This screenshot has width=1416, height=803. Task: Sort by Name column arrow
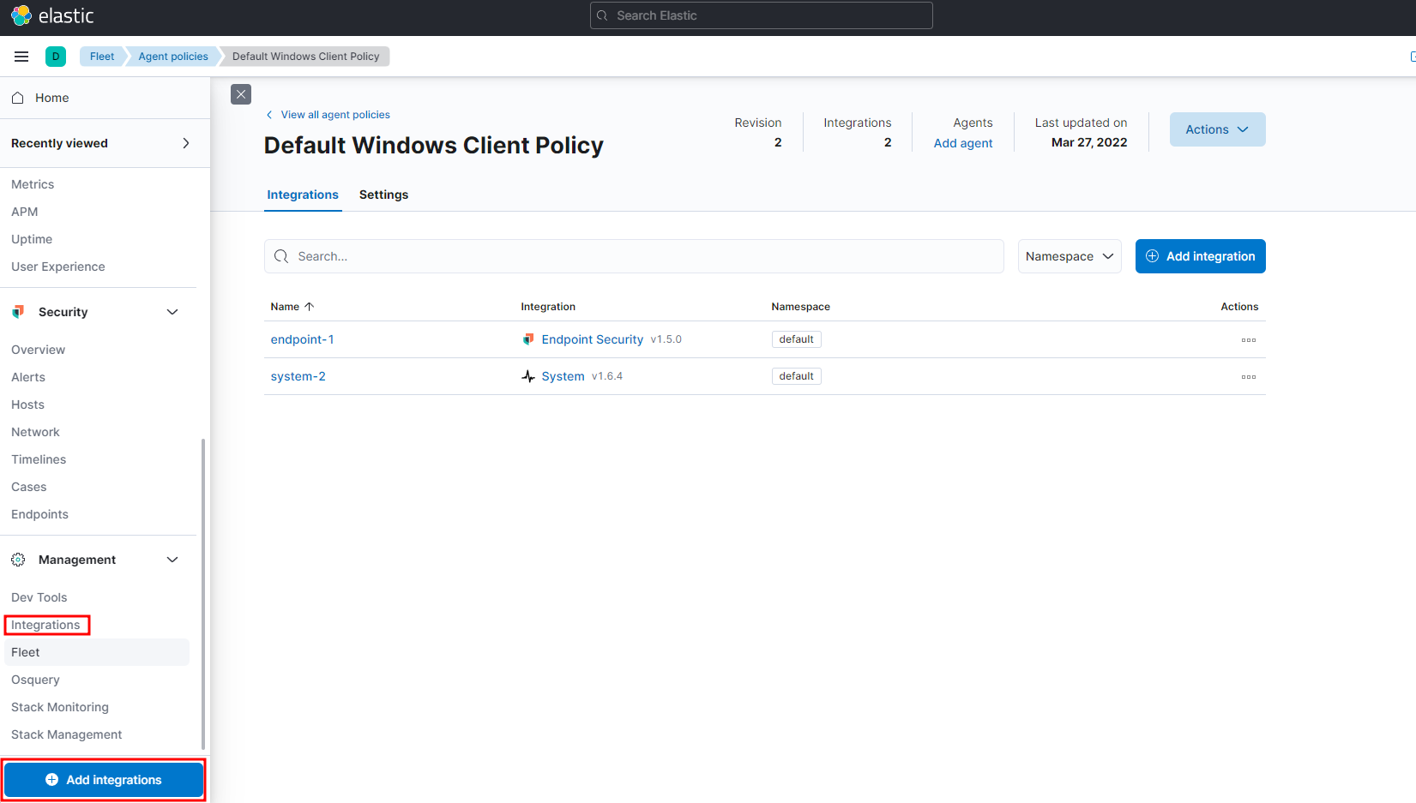pyautogui.click(x=310, y=307)
